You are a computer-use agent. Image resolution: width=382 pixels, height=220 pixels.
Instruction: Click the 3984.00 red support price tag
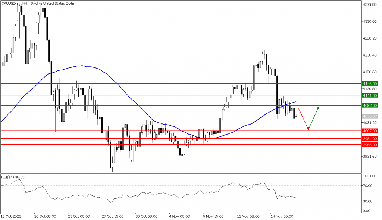point(370,138)
